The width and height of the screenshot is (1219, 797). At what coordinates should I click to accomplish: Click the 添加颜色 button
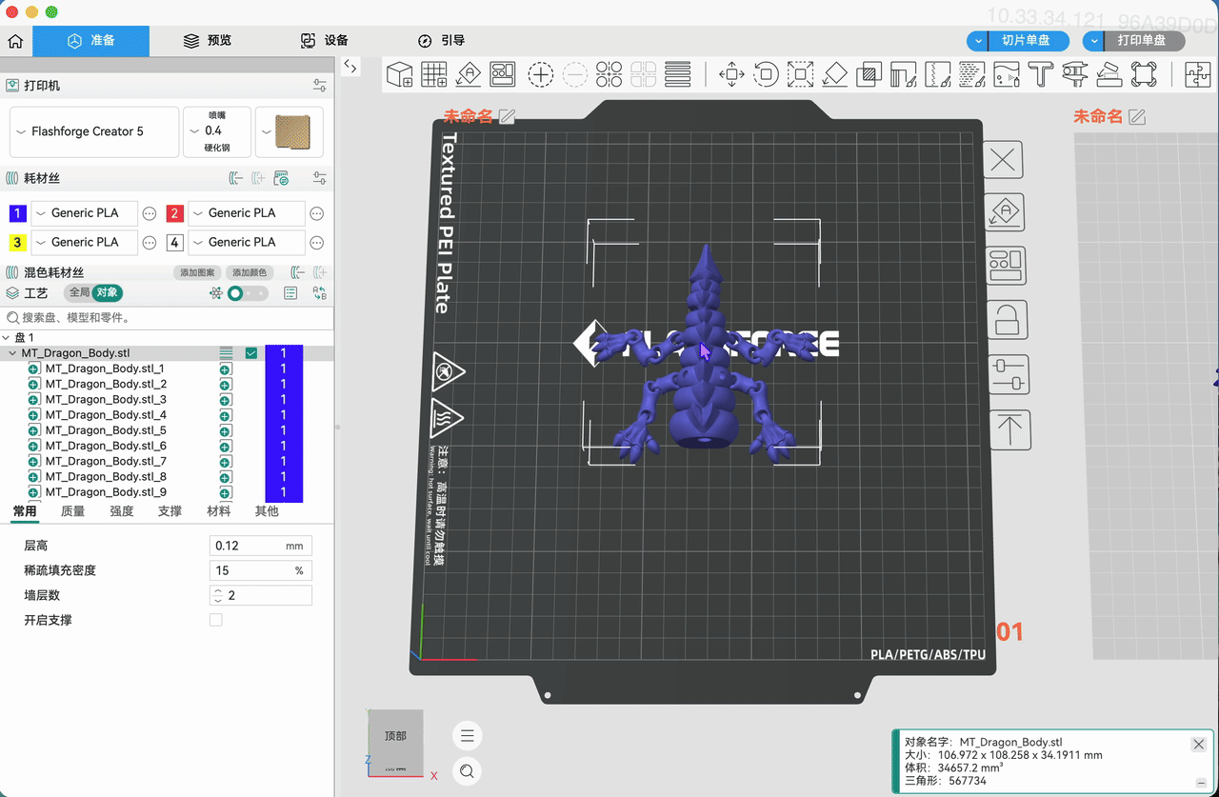click(x=250, y=273)
